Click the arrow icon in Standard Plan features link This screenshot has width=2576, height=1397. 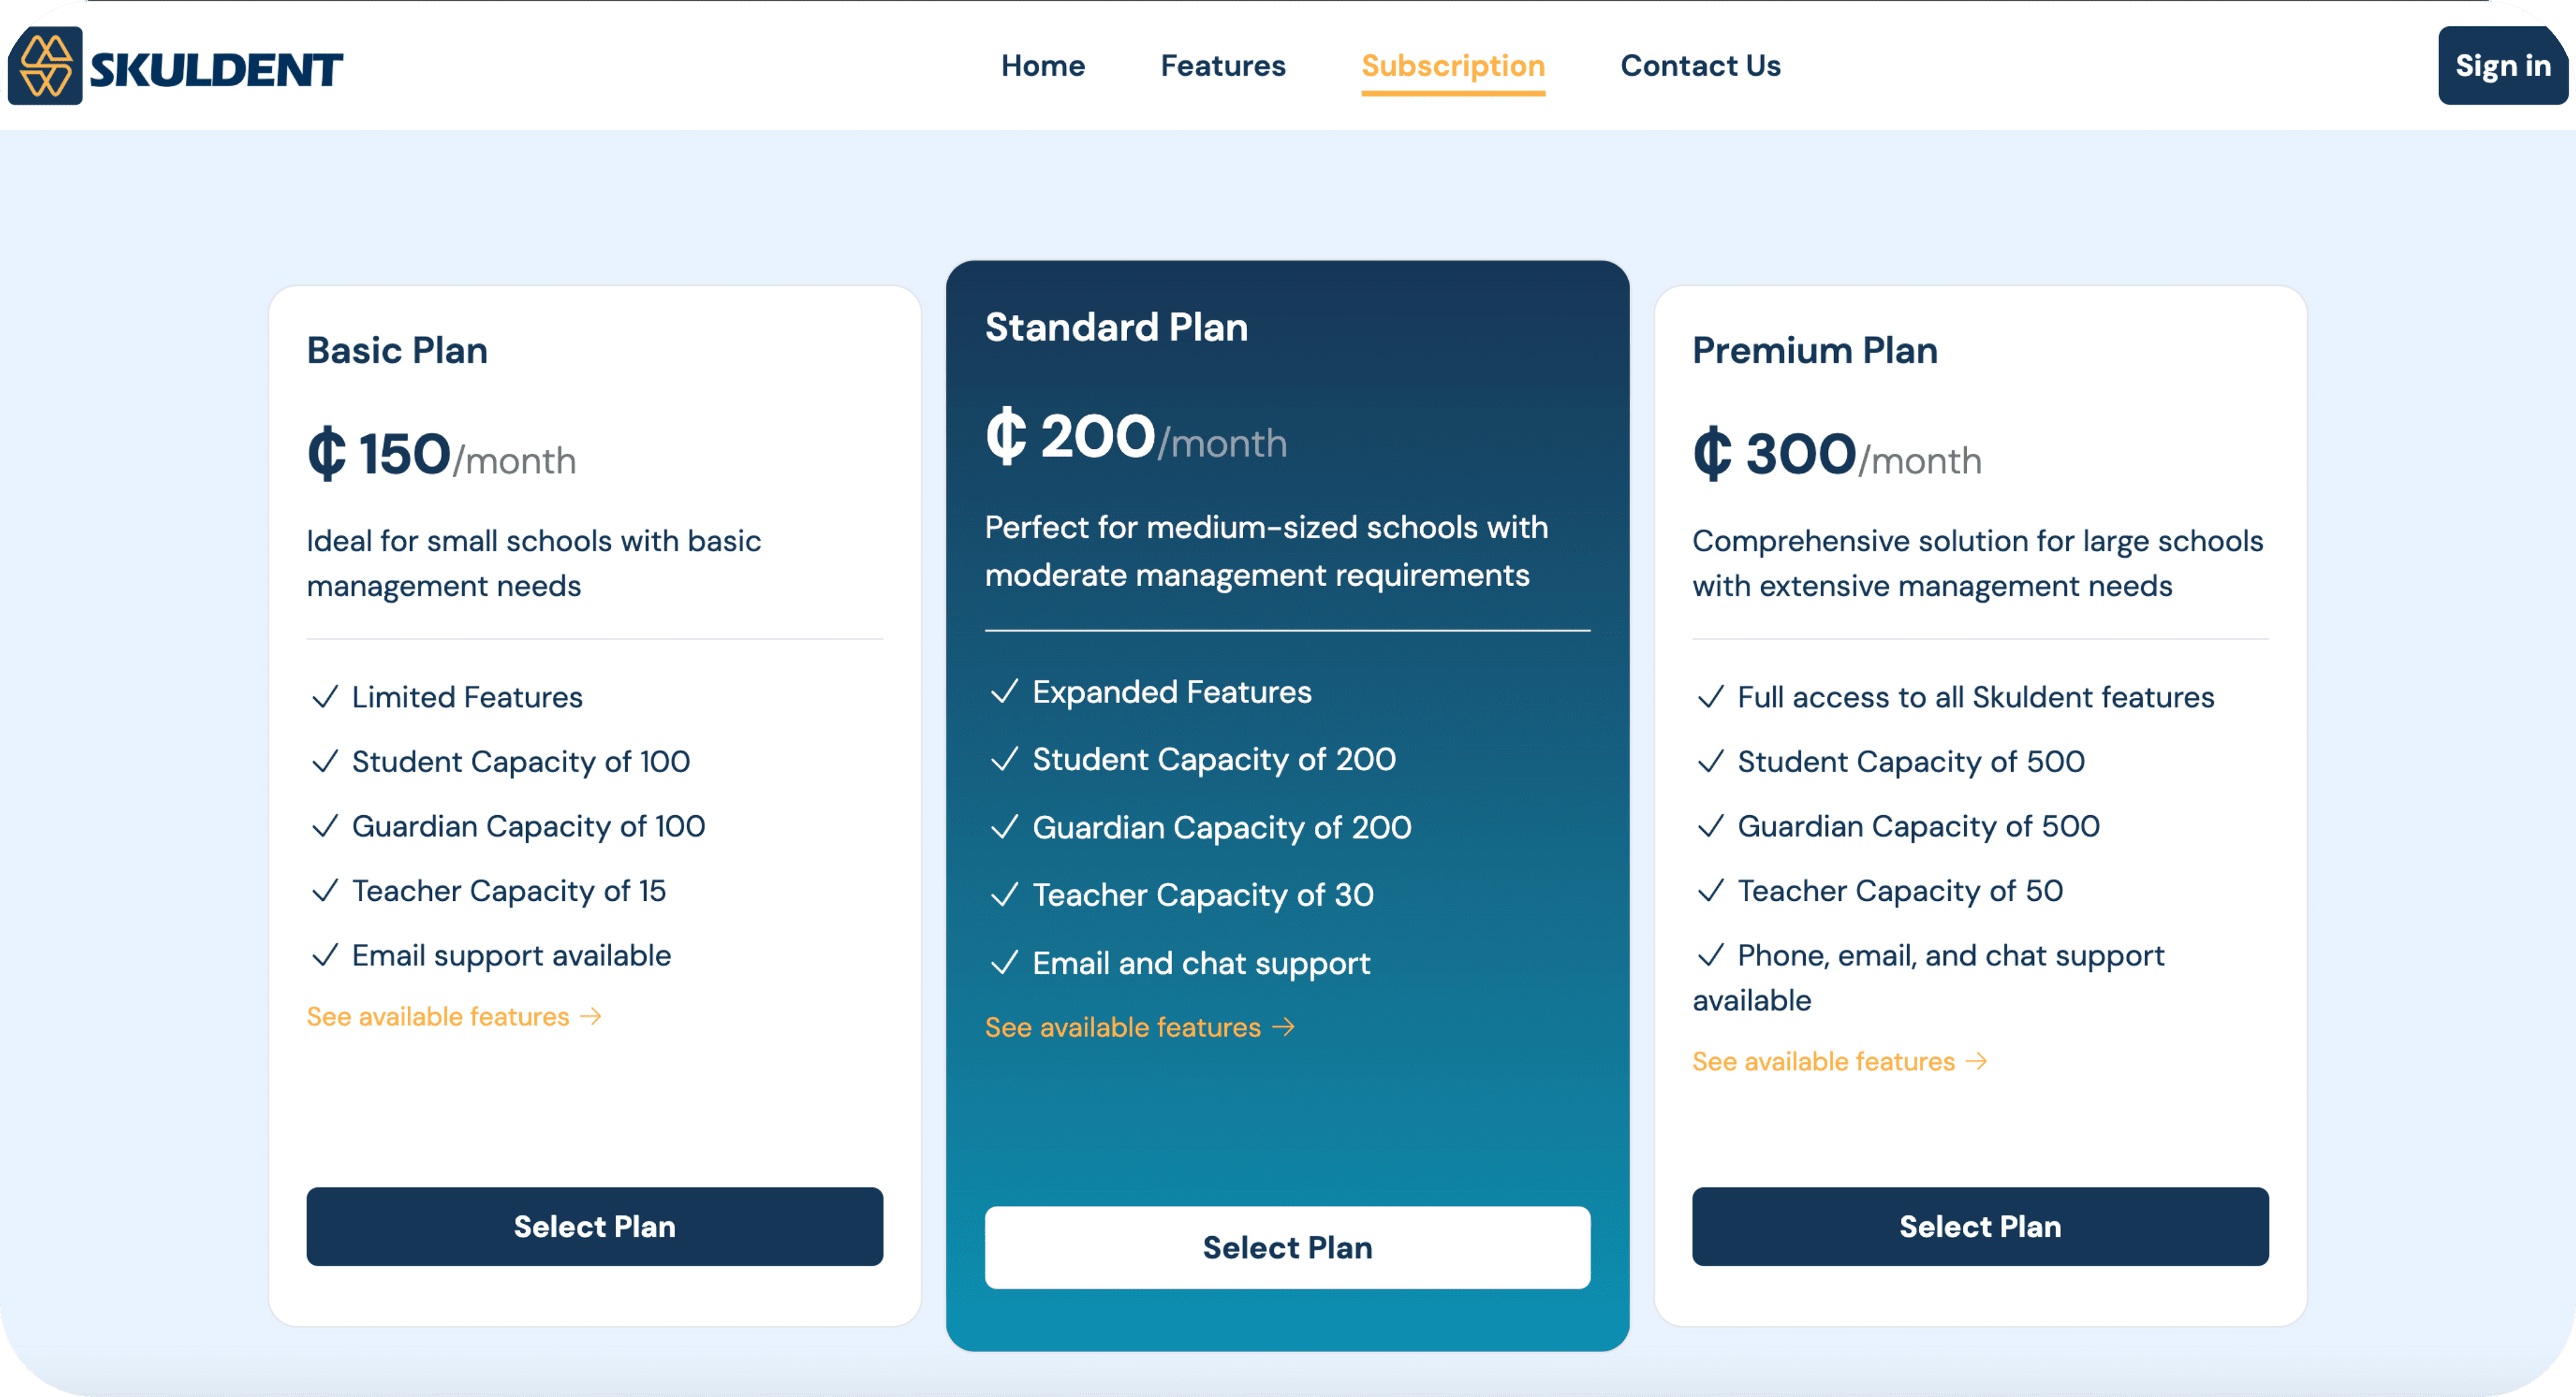[x=1284, y=1027]
